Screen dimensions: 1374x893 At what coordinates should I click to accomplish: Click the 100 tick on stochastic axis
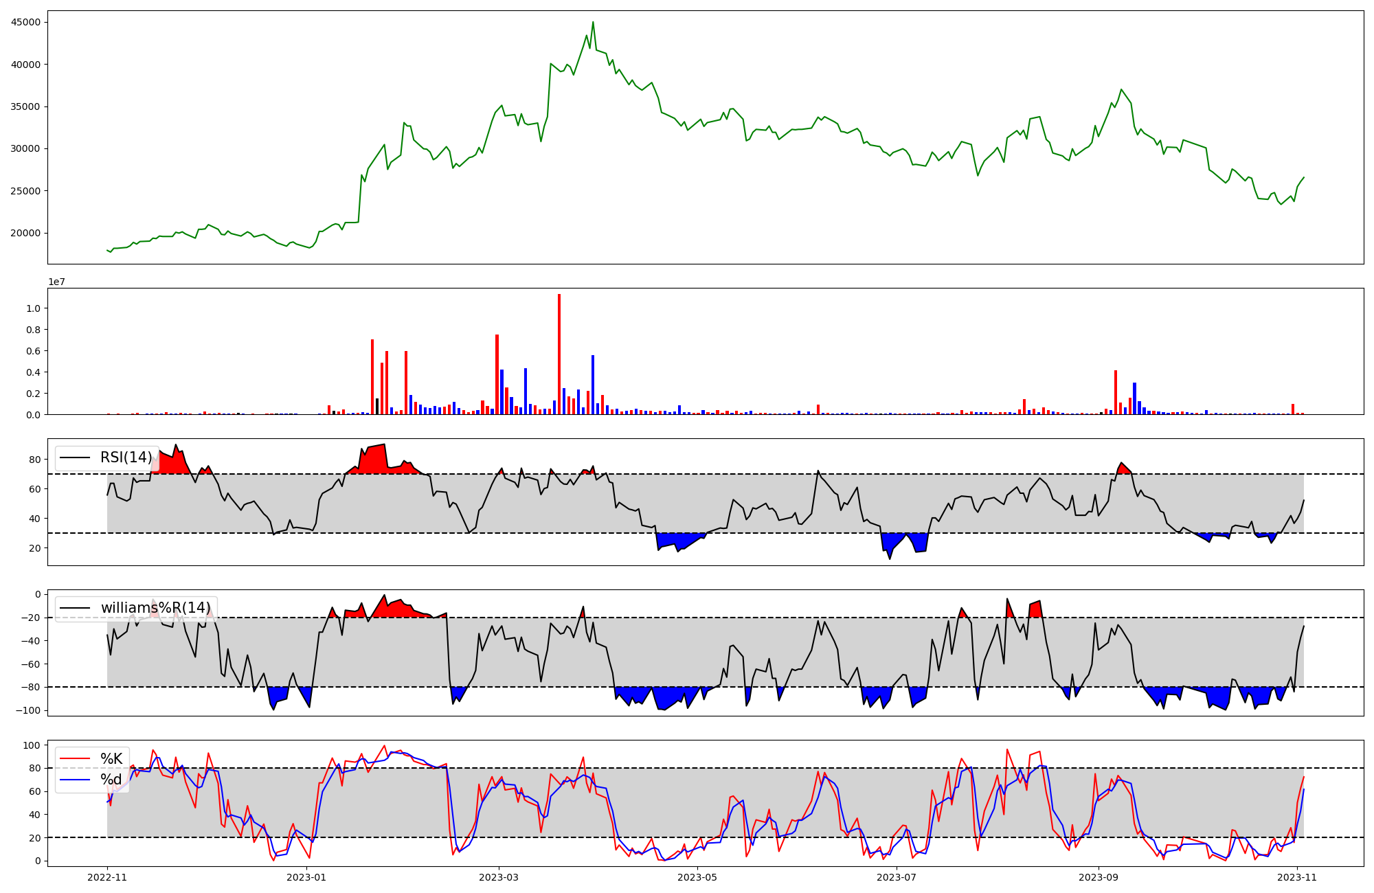click(32, 745)
